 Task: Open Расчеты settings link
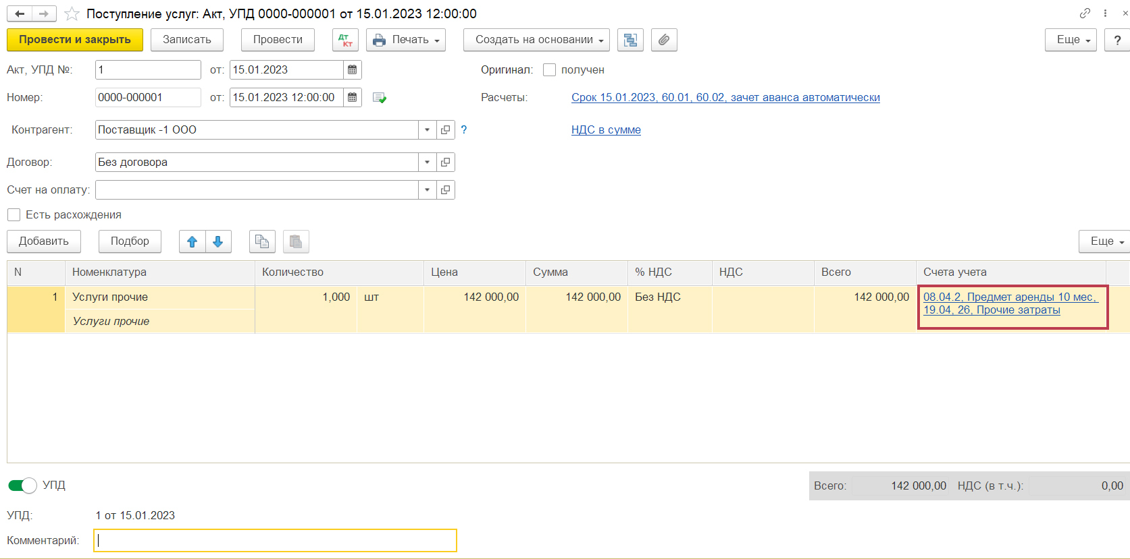pyautogui.click(x=725, y=97)
